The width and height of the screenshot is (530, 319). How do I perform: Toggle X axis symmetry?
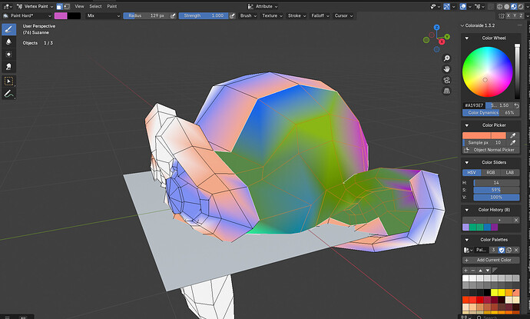click(x=508, y=15)
